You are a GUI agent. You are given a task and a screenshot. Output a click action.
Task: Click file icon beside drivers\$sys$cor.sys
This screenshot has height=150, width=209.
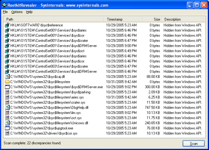[7, 133]
